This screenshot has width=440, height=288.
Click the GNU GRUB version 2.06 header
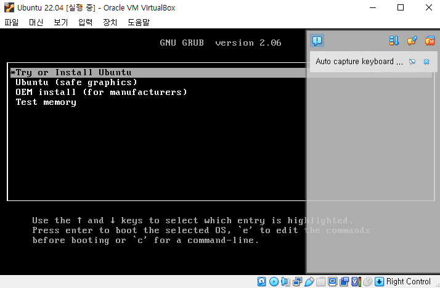click(220, 43)
